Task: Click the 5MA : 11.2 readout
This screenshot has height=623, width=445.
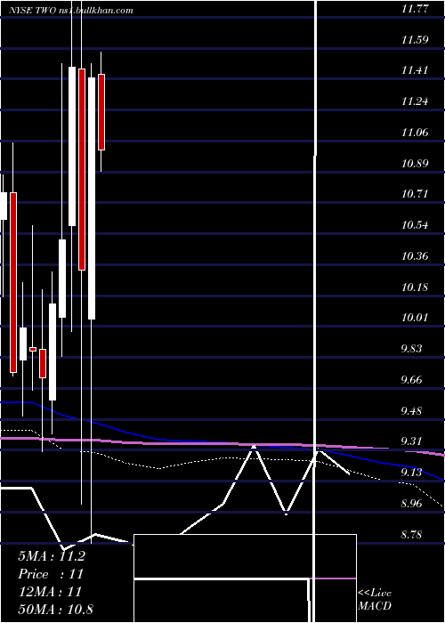Action: point(52,556)
